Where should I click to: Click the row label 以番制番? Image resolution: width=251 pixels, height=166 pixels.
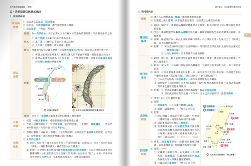click(16, 124)
